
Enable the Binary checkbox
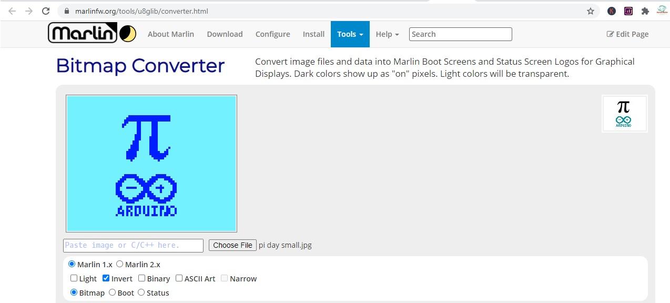click(x=141, y=278)
